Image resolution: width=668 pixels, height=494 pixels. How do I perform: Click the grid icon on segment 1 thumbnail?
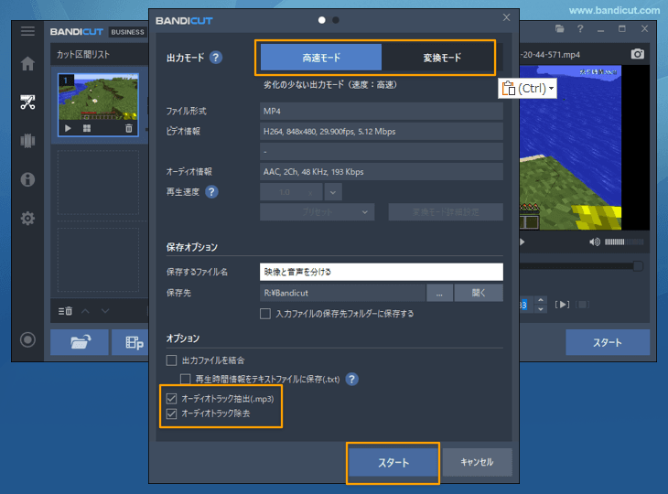coord(87,128)
